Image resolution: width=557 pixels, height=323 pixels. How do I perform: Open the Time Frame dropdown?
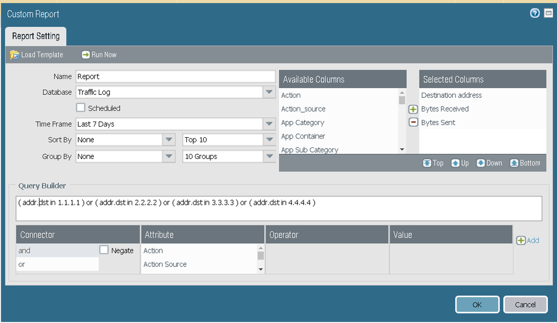[x=269, y=124]
